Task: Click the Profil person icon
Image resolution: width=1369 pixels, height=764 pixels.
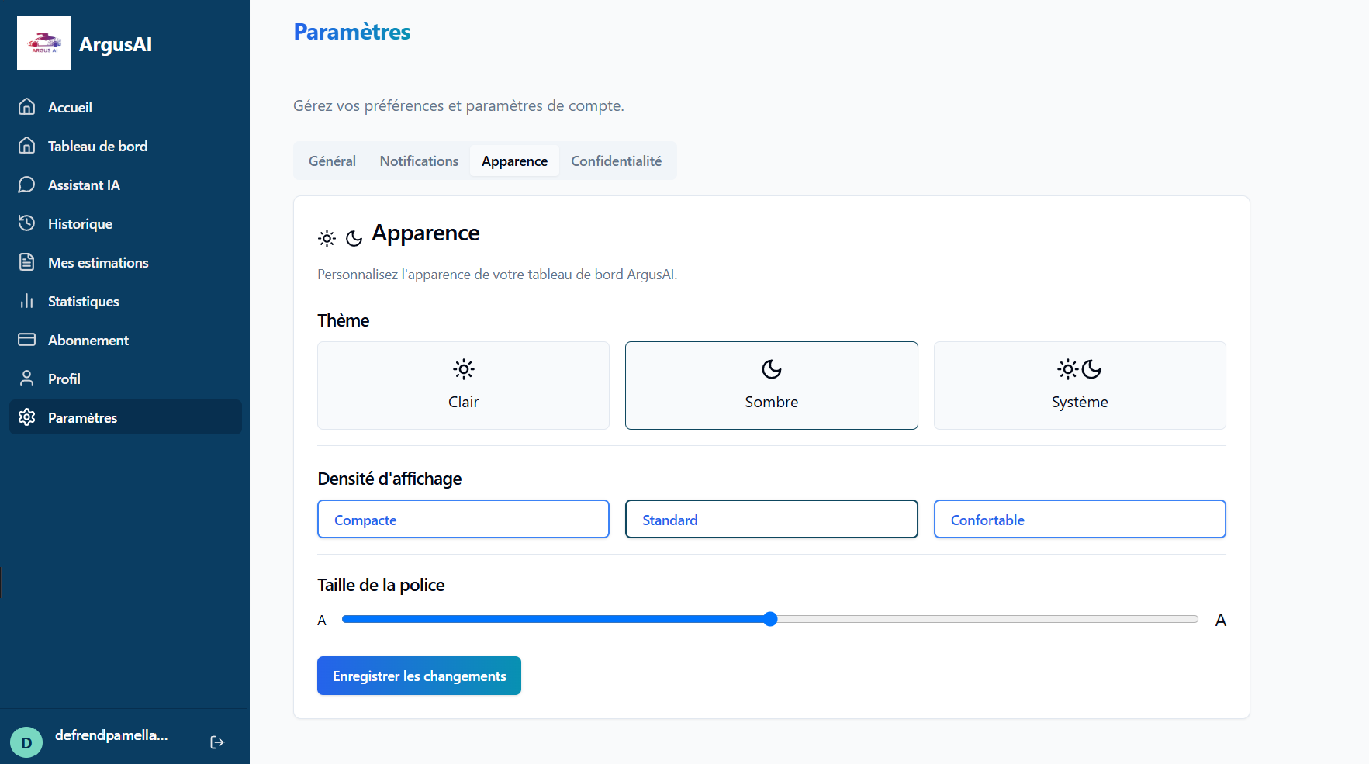Action: coord(27,378)
